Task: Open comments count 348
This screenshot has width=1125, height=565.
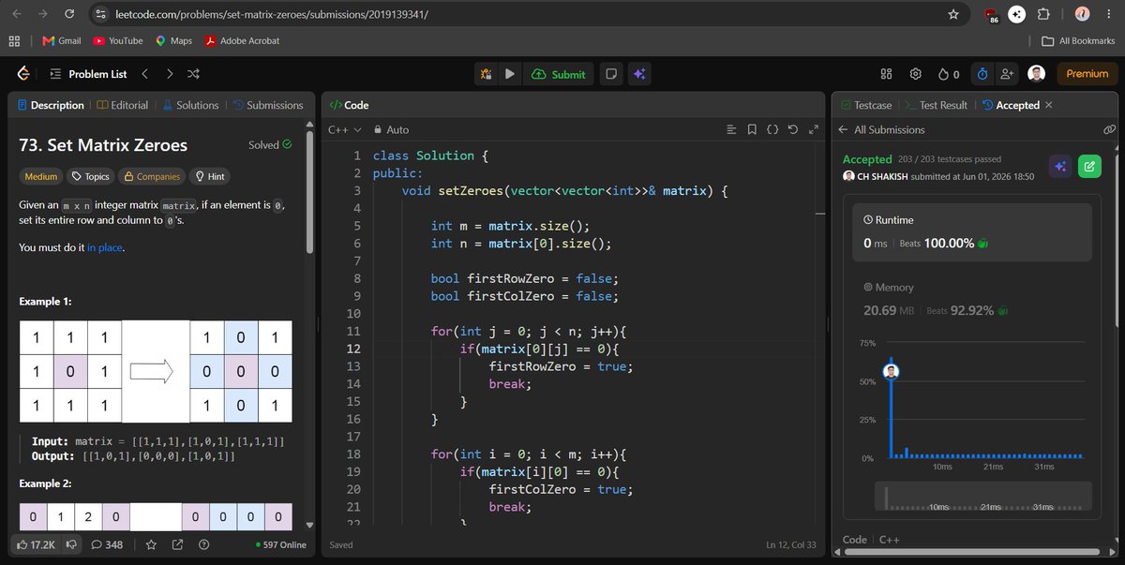Action: click(x=107, y=544)
